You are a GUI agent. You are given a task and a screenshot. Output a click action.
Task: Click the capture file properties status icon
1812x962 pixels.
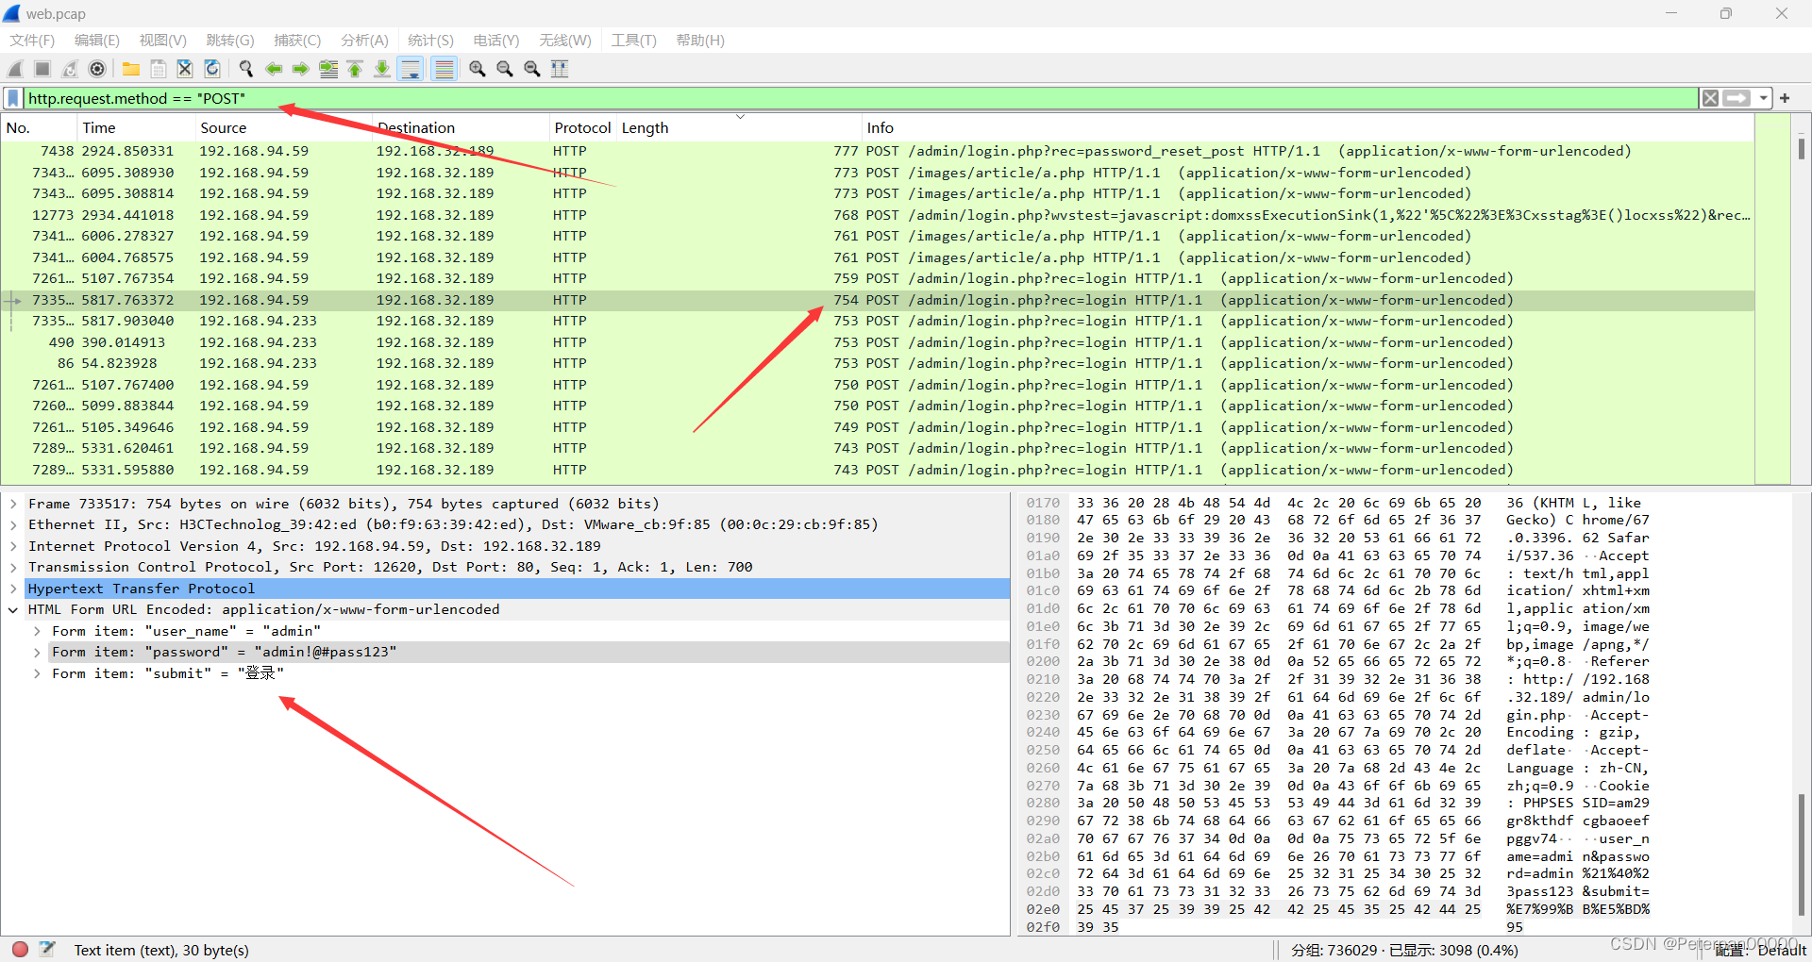(48, 949)
